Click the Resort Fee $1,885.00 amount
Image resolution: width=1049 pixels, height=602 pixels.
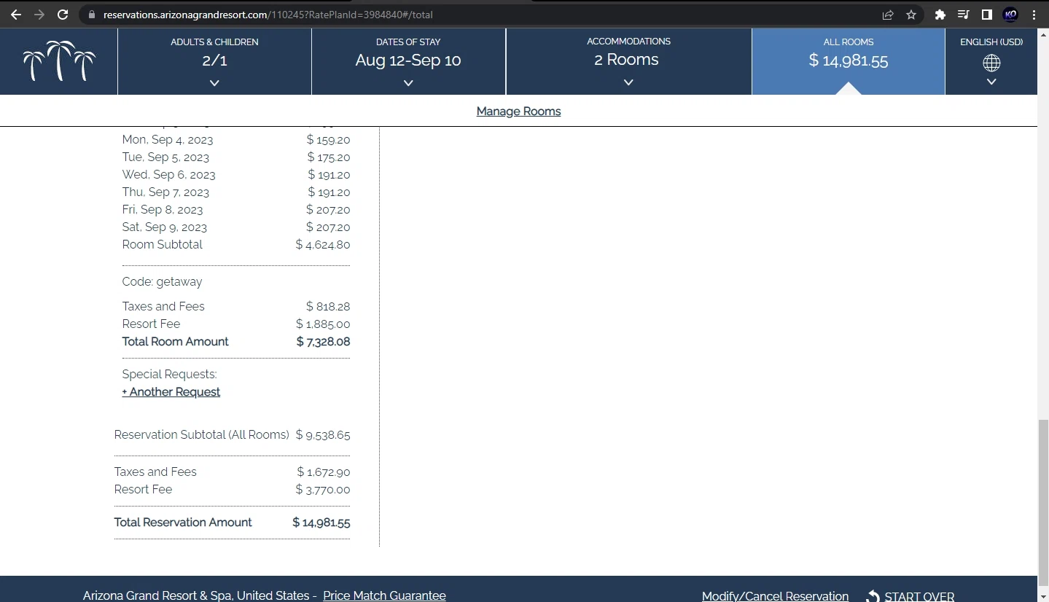[323, 324]
